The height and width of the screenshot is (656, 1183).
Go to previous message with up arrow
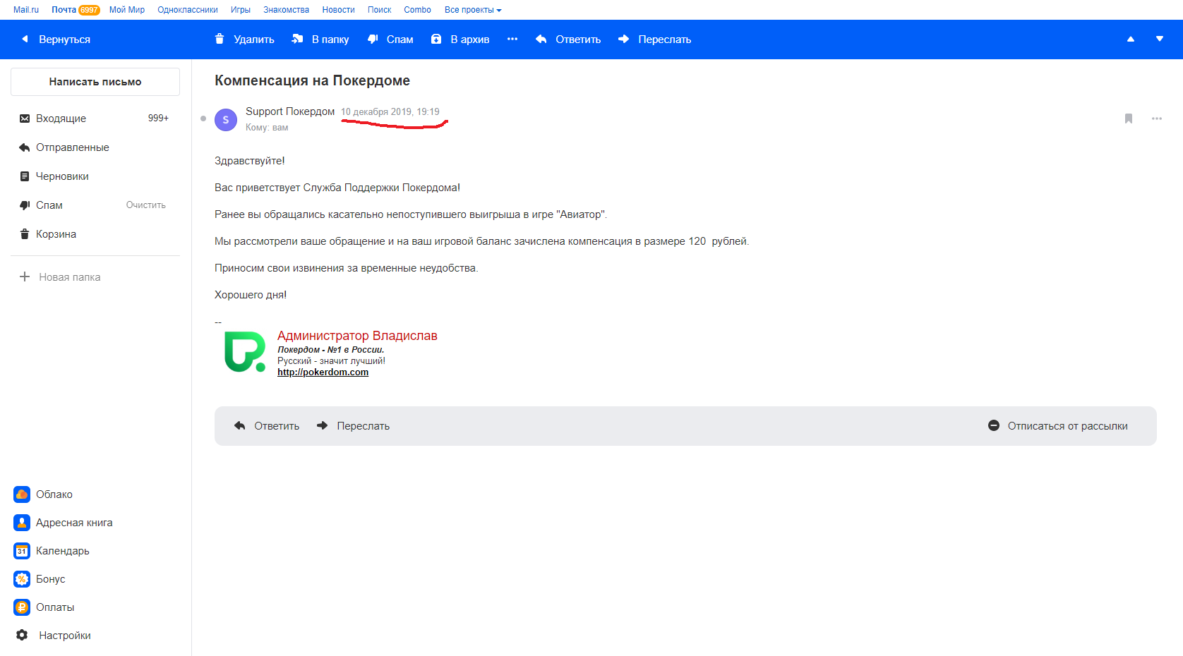[1131, 40]
